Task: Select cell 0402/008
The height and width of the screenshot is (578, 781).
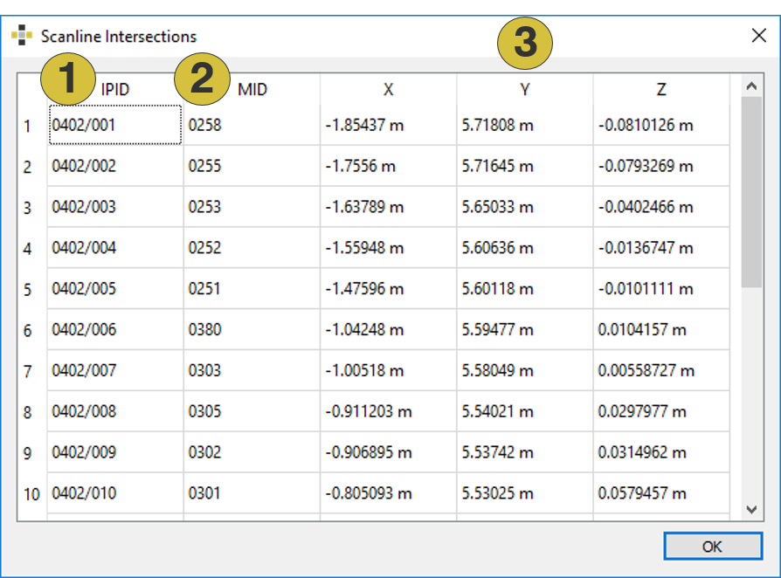Action: pyautogui.click(x=115, y=411)
